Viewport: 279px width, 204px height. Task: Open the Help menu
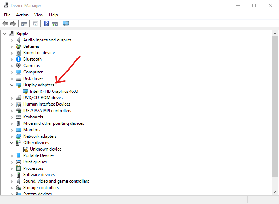click(53, 15)
